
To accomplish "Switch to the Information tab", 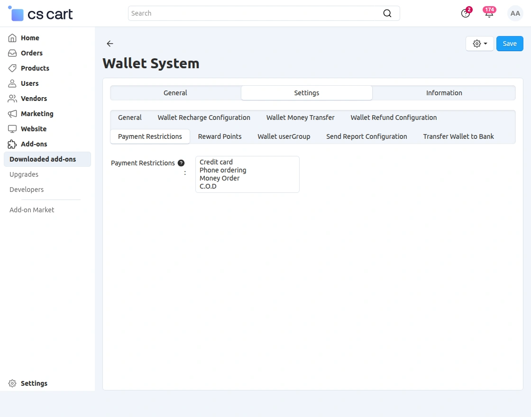I will pyautogui.click(x=444, y=93).
